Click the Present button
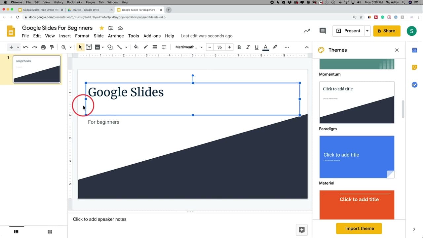This screenshot has height=238, width=423. [348, 31]
